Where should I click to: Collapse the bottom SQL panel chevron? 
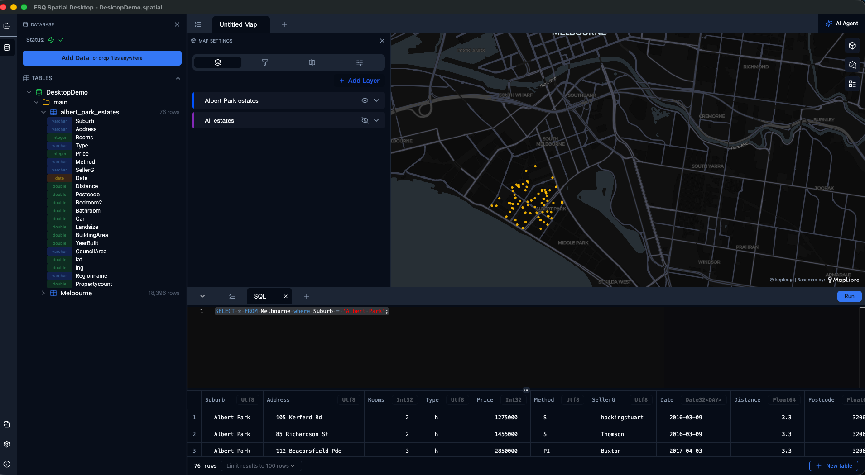(202, 296)
